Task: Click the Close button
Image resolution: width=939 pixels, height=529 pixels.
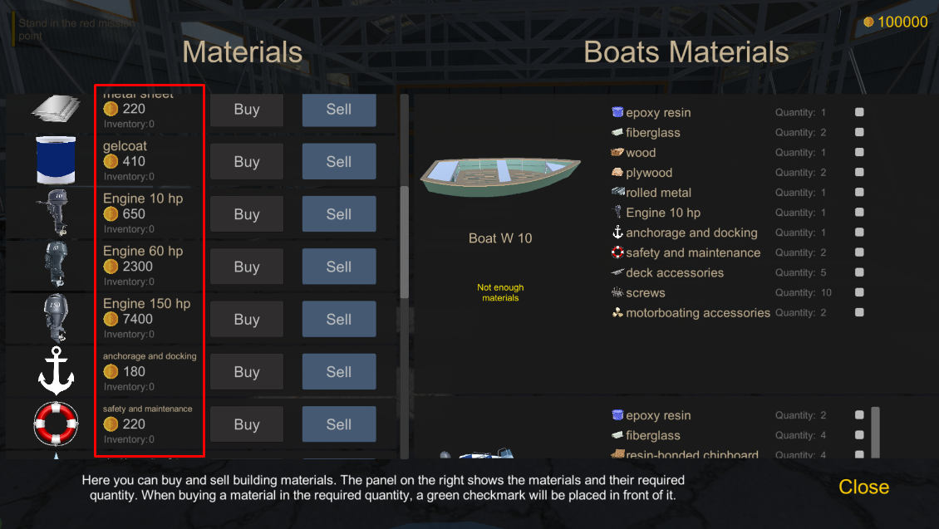Action: pyautogui.click(x=863, y=487)
